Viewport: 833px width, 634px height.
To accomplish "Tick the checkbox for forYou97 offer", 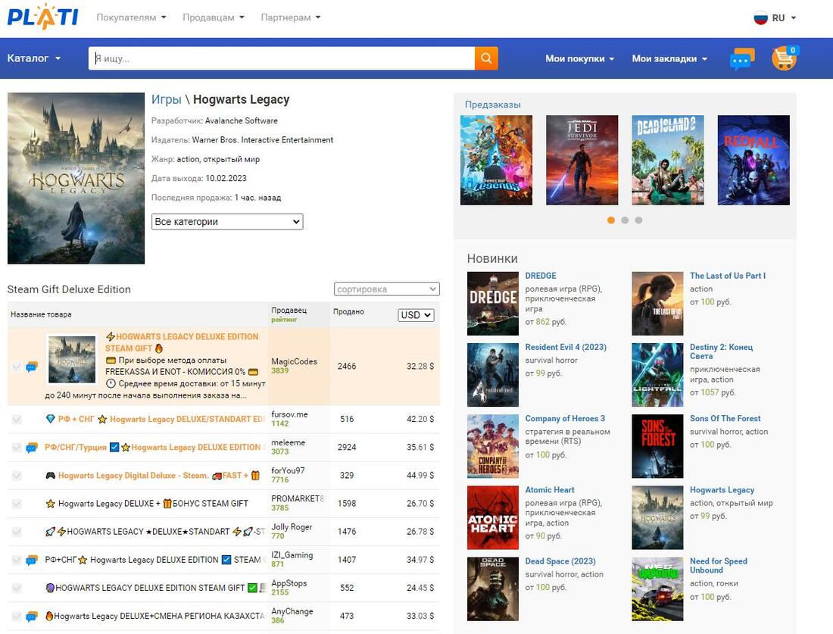I will (17, 476).
